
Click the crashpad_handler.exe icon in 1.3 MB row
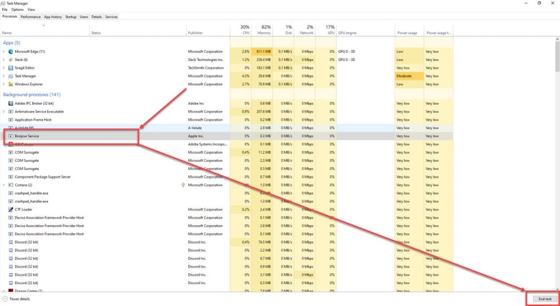11,202
